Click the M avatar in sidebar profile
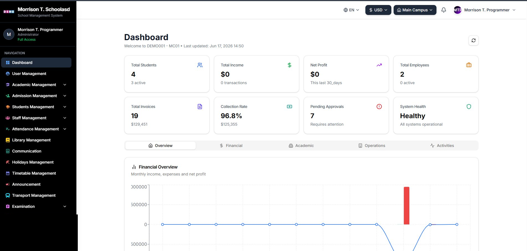This screenshot has width=527, height=251. point(9,34)
